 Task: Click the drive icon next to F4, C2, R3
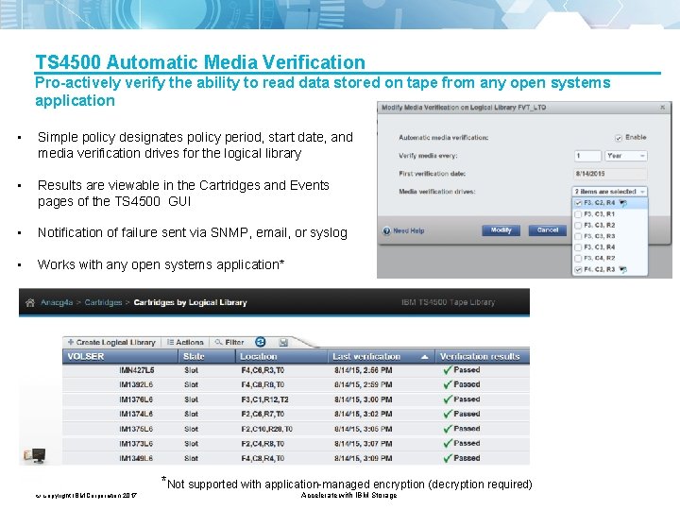click(x=622, y=270)
